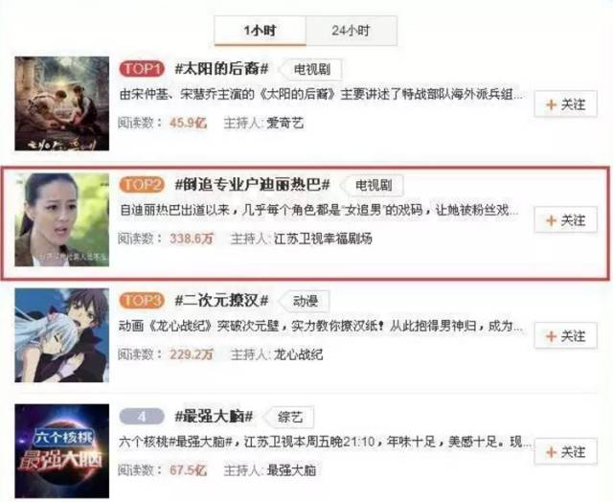Viewport: 613px width, 502px height.
Task: Open the 最强大脑 show thumbnail
Action: [x=62, y=451]
